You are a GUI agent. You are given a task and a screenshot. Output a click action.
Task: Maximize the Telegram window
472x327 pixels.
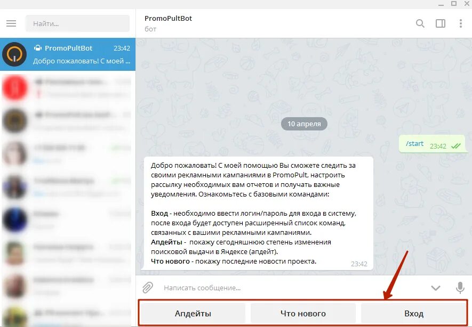pos(454,3)
